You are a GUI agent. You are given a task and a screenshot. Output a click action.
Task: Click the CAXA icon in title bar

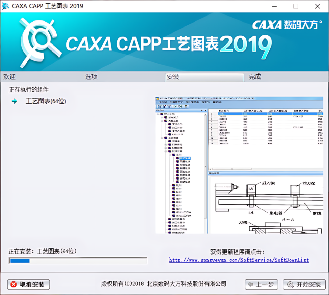5,6
